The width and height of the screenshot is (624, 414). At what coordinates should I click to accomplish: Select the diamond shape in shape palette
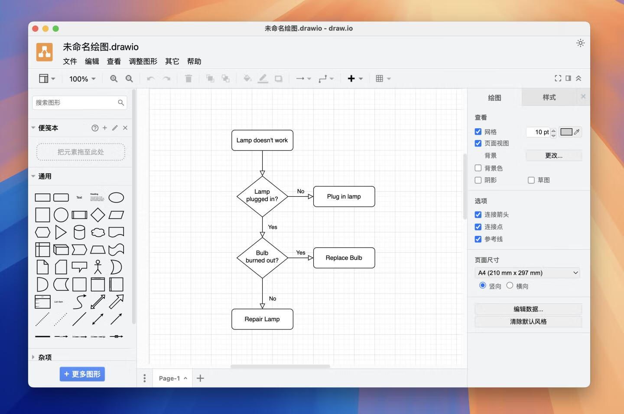click(98, 215)
